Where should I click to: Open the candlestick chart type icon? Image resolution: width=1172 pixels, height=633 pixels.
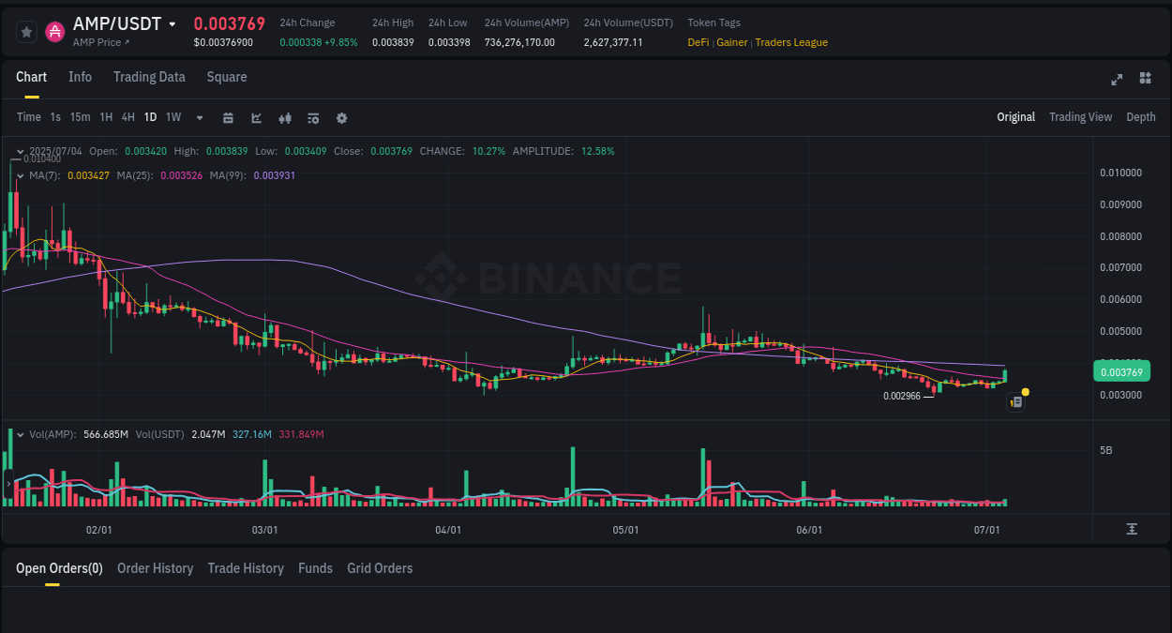tap(284, 117)
